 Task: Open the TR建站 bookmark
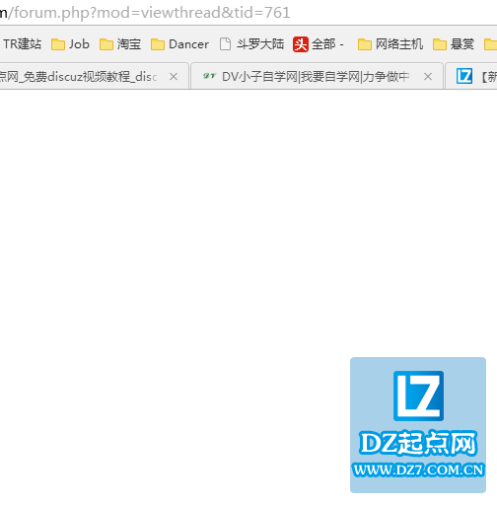click(x=21, y=44)
